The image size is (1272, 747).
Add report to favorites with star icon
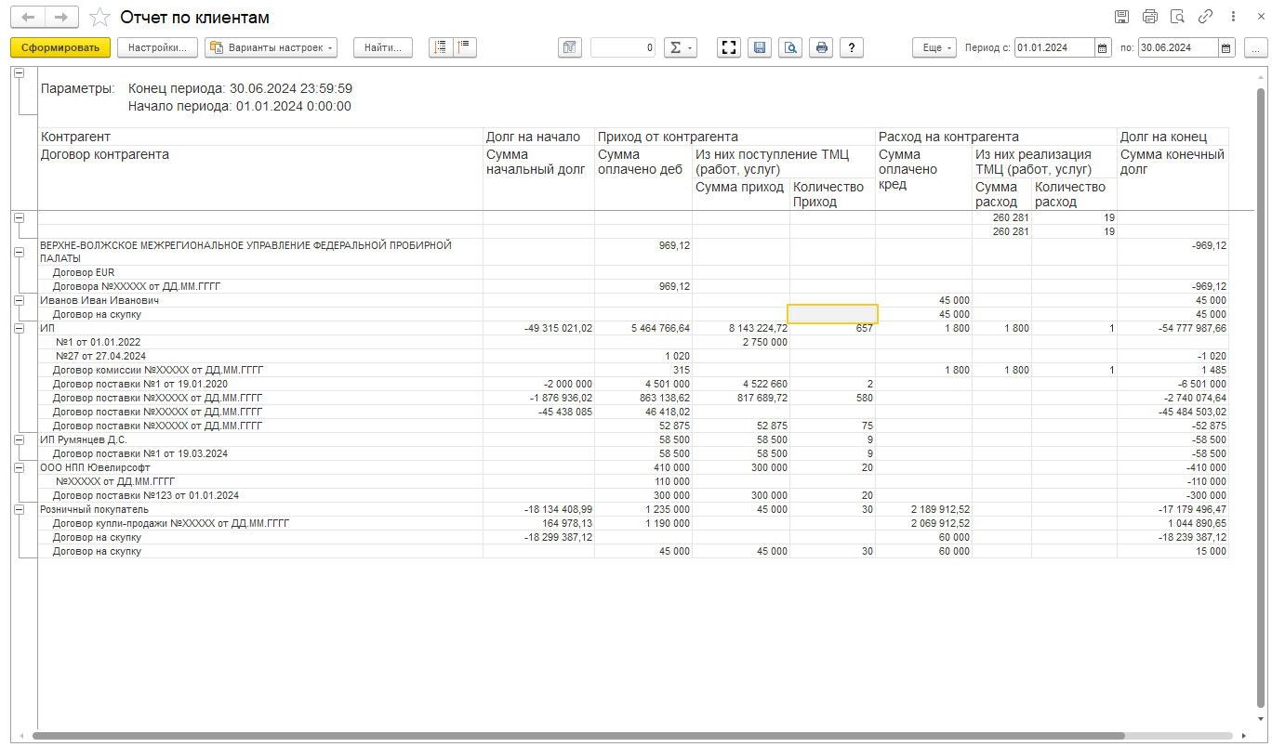click(x=99, y=18)
